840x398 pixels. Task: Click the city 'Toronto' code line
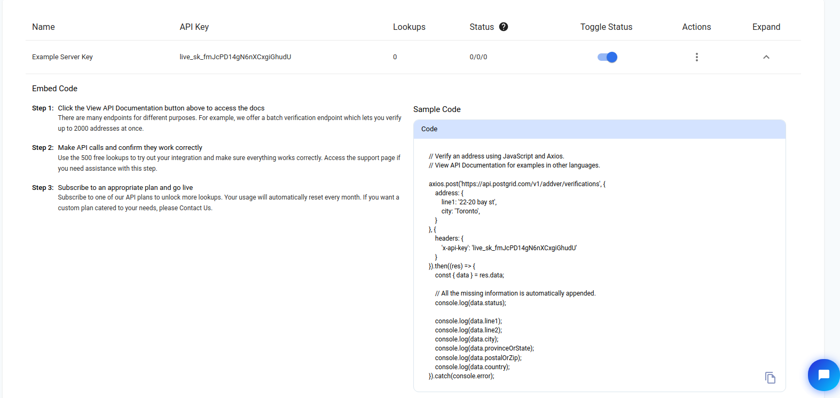(460, 211)
